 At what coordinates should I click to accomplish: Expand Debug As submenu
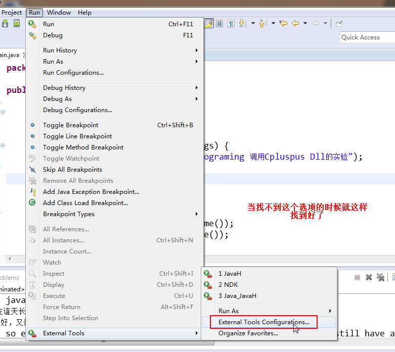[x=115, y=98]
